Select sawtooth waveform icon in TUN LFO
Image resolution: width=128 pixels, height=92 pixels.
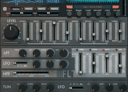pyautogui.click(x=77, y=84)
